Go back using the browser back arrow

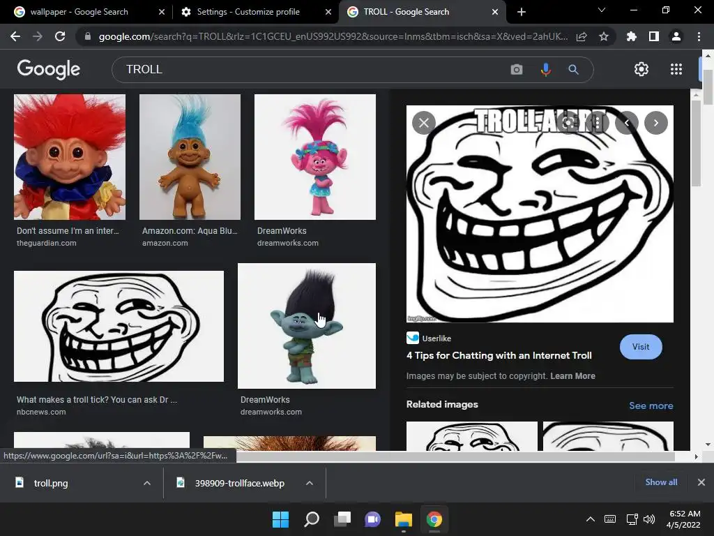[x=15, y=36]
